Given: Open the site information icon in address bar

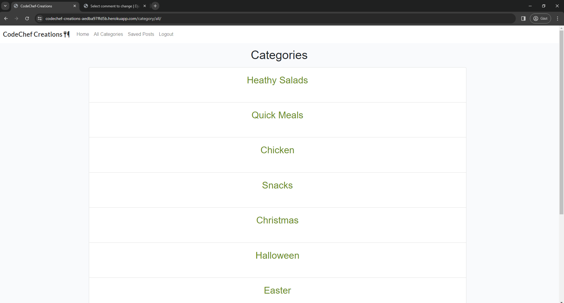Looking at the screenshot, I should (40, 18).
